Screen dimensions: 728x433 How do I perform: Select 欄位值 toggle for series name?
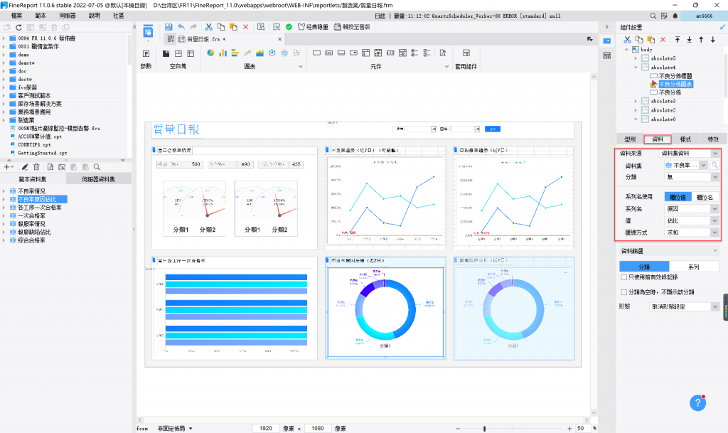678,197
